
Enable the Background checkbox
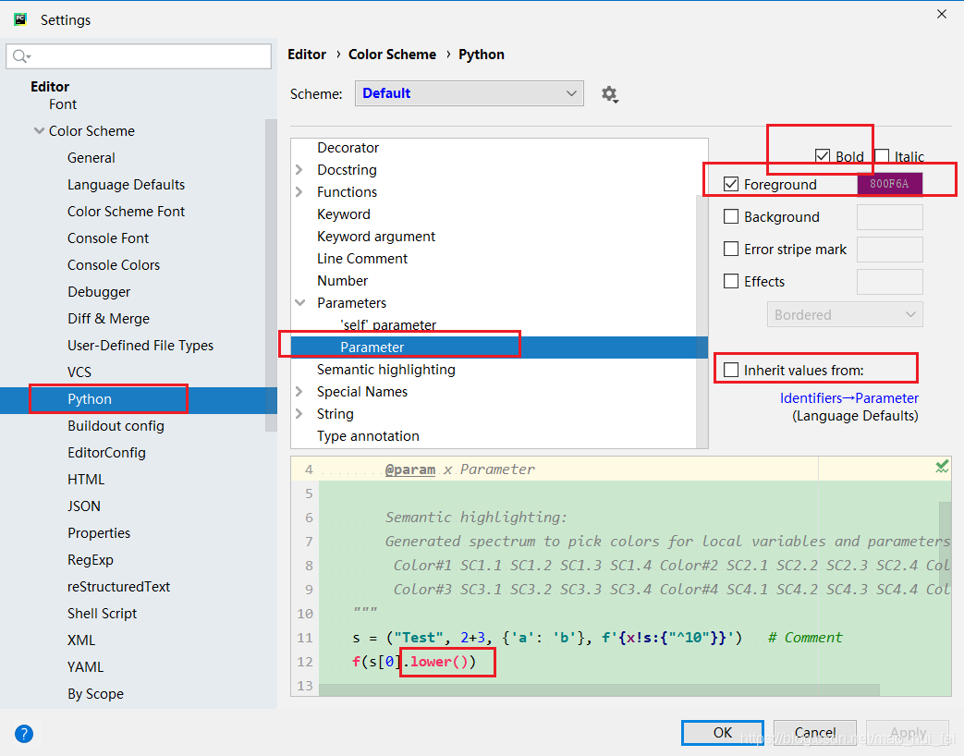coord(731,216)
